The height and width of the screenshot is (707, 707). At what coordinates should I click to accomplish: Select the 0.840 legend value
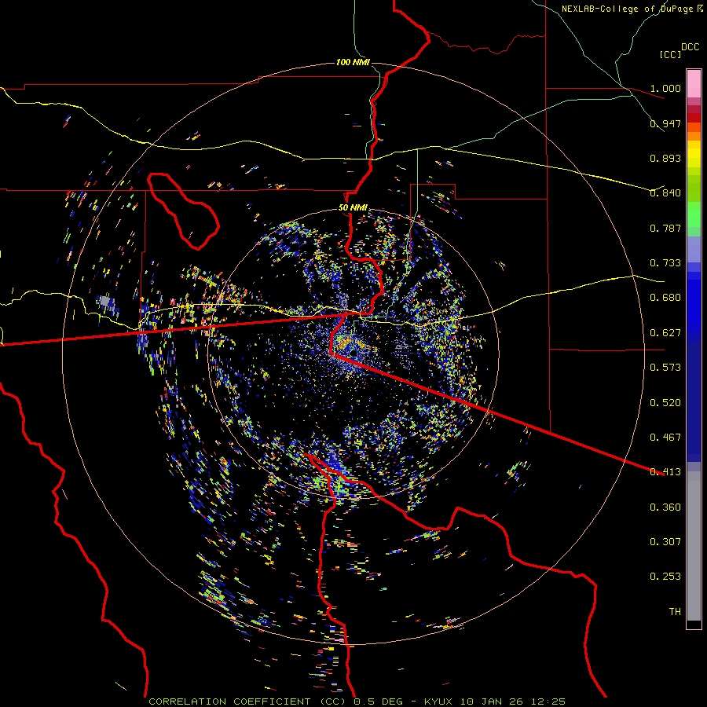coord(665,193)
